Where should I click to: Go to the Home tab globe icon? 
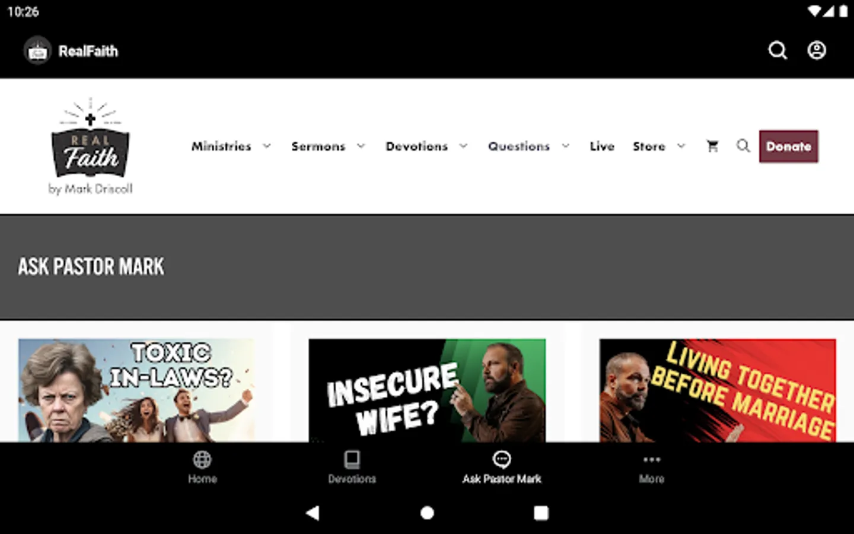click(x=202, y=460)
